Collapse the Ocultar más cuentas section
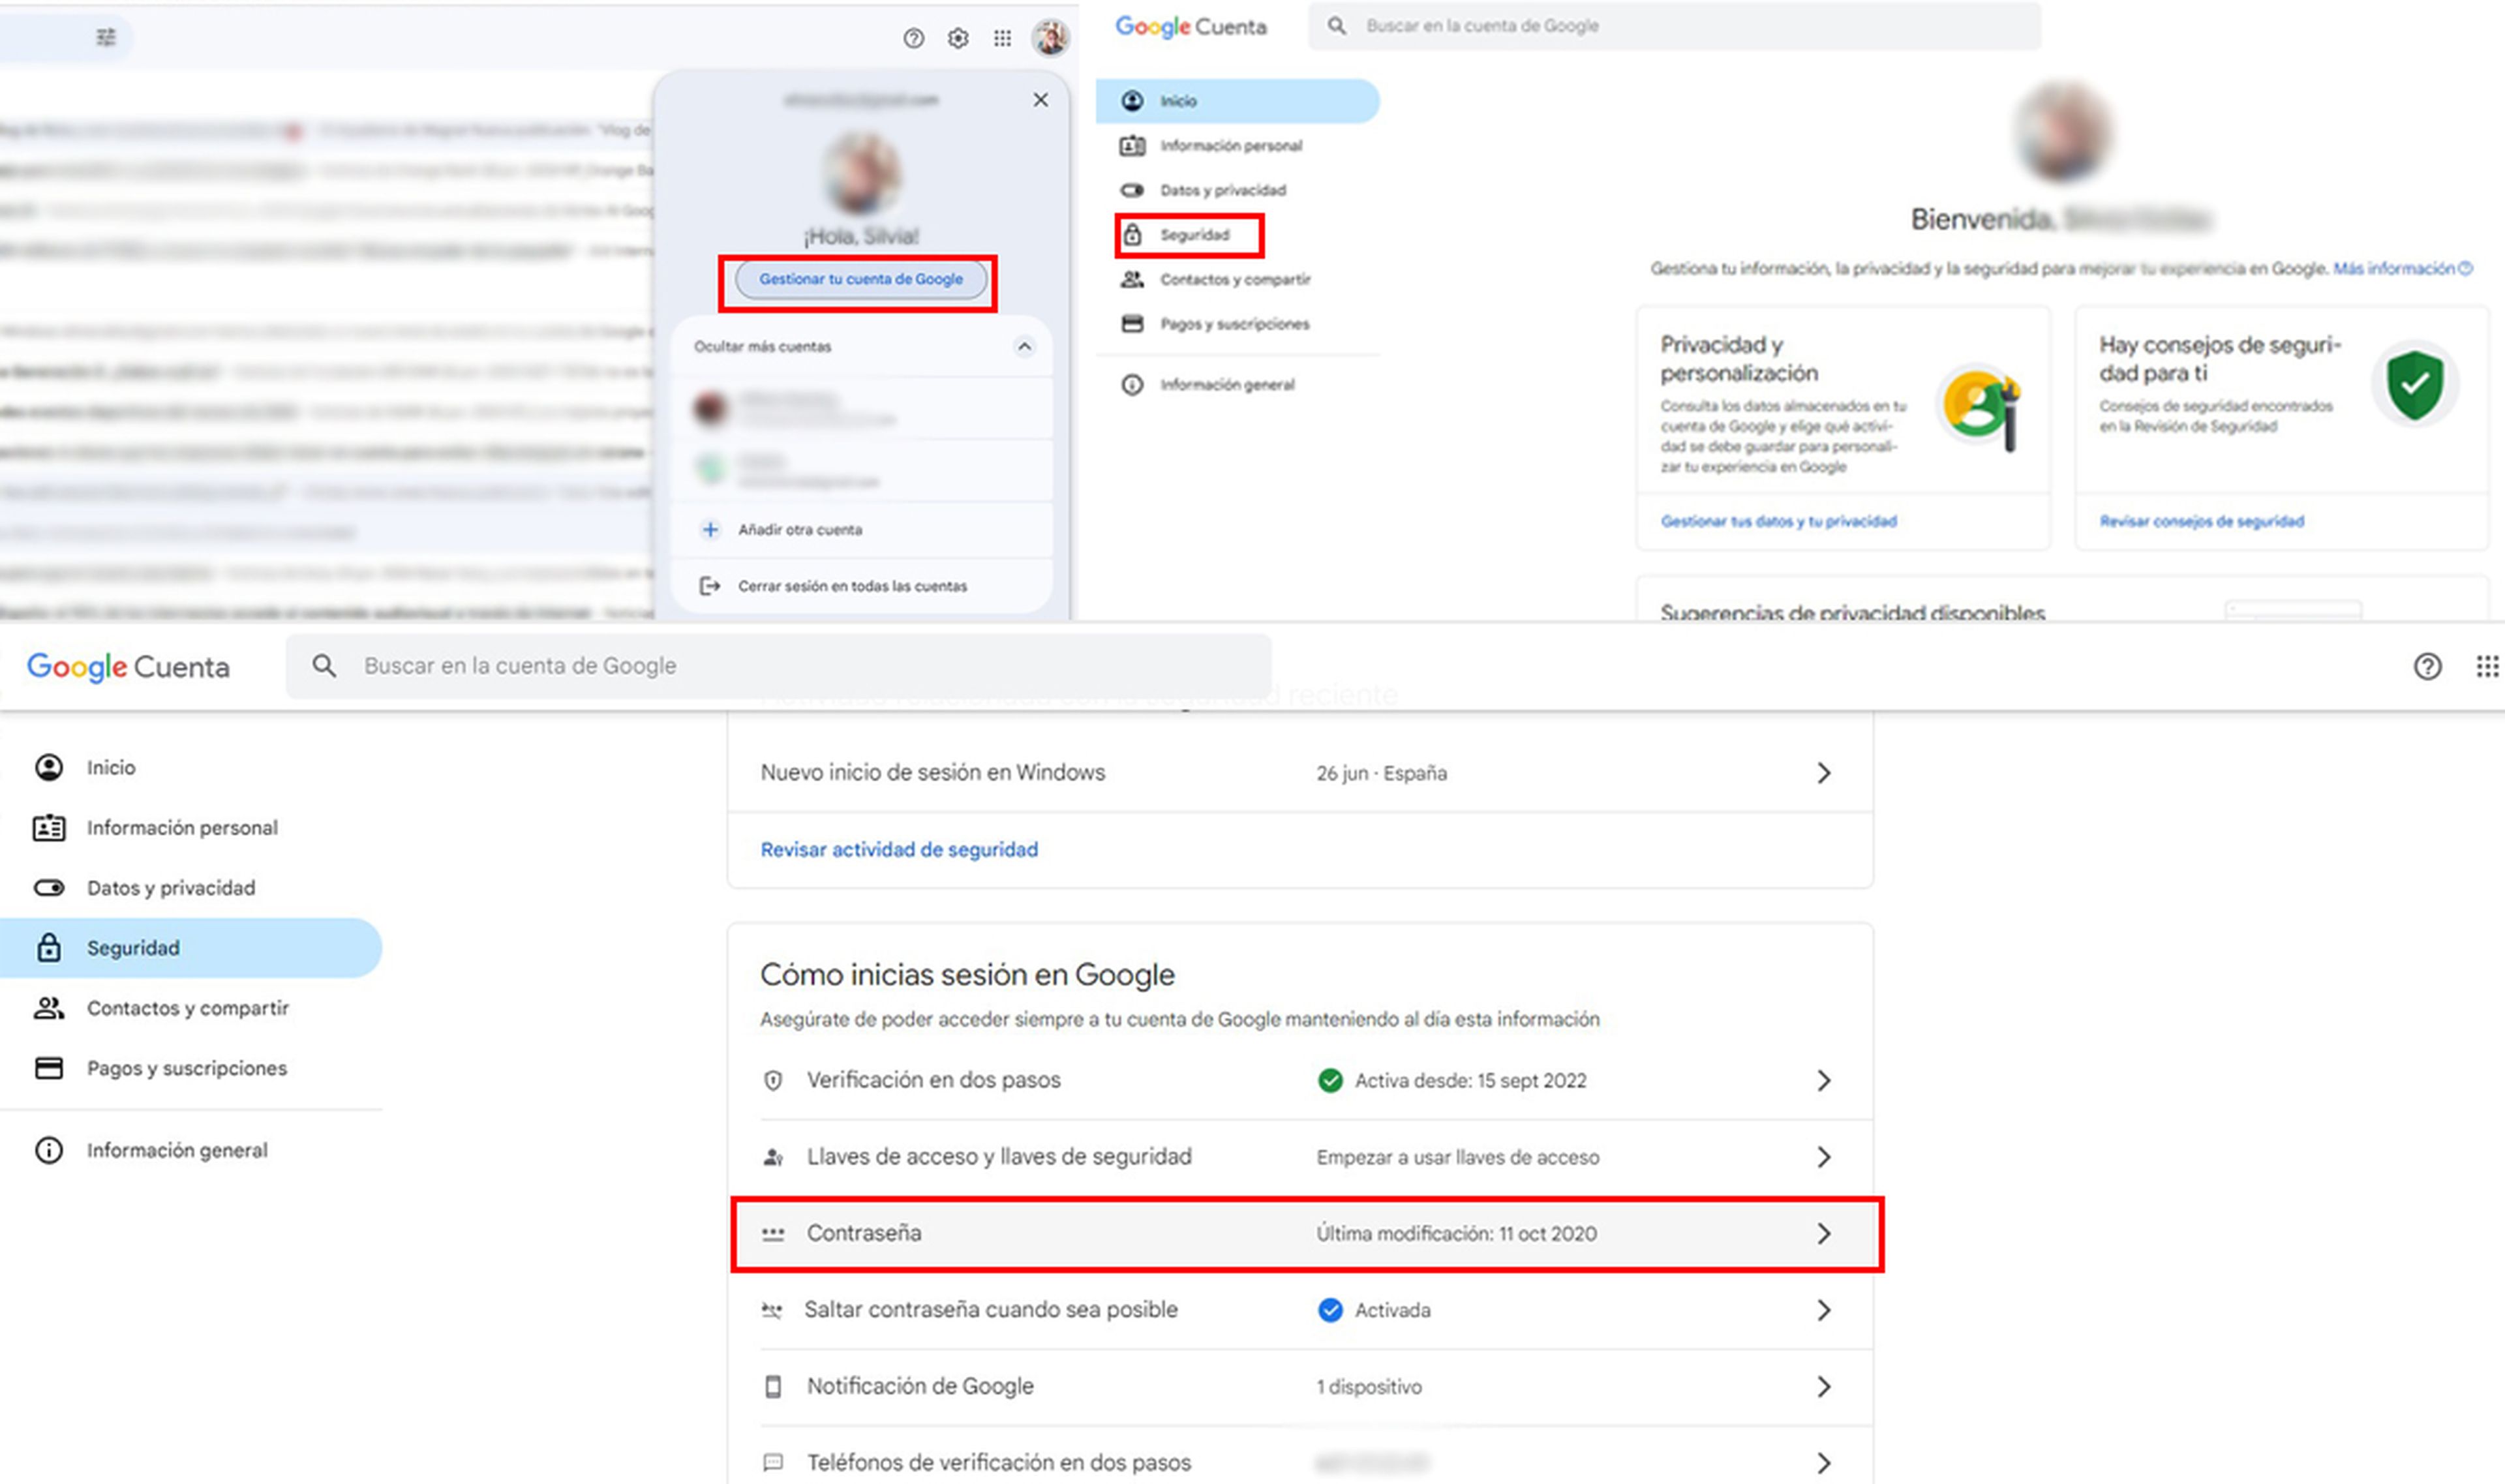This screenshot has height=1484, width=2505. 1024,347
